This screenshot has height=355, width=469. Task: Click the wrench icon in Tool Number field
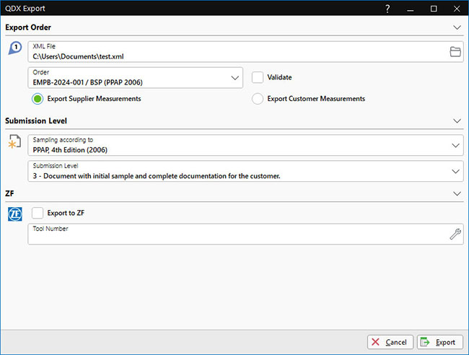pos(455,234)
